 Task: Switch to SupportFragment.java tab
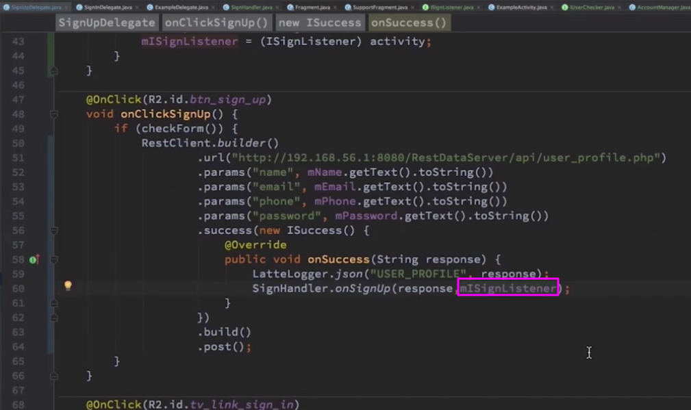[x=380, y=7]
